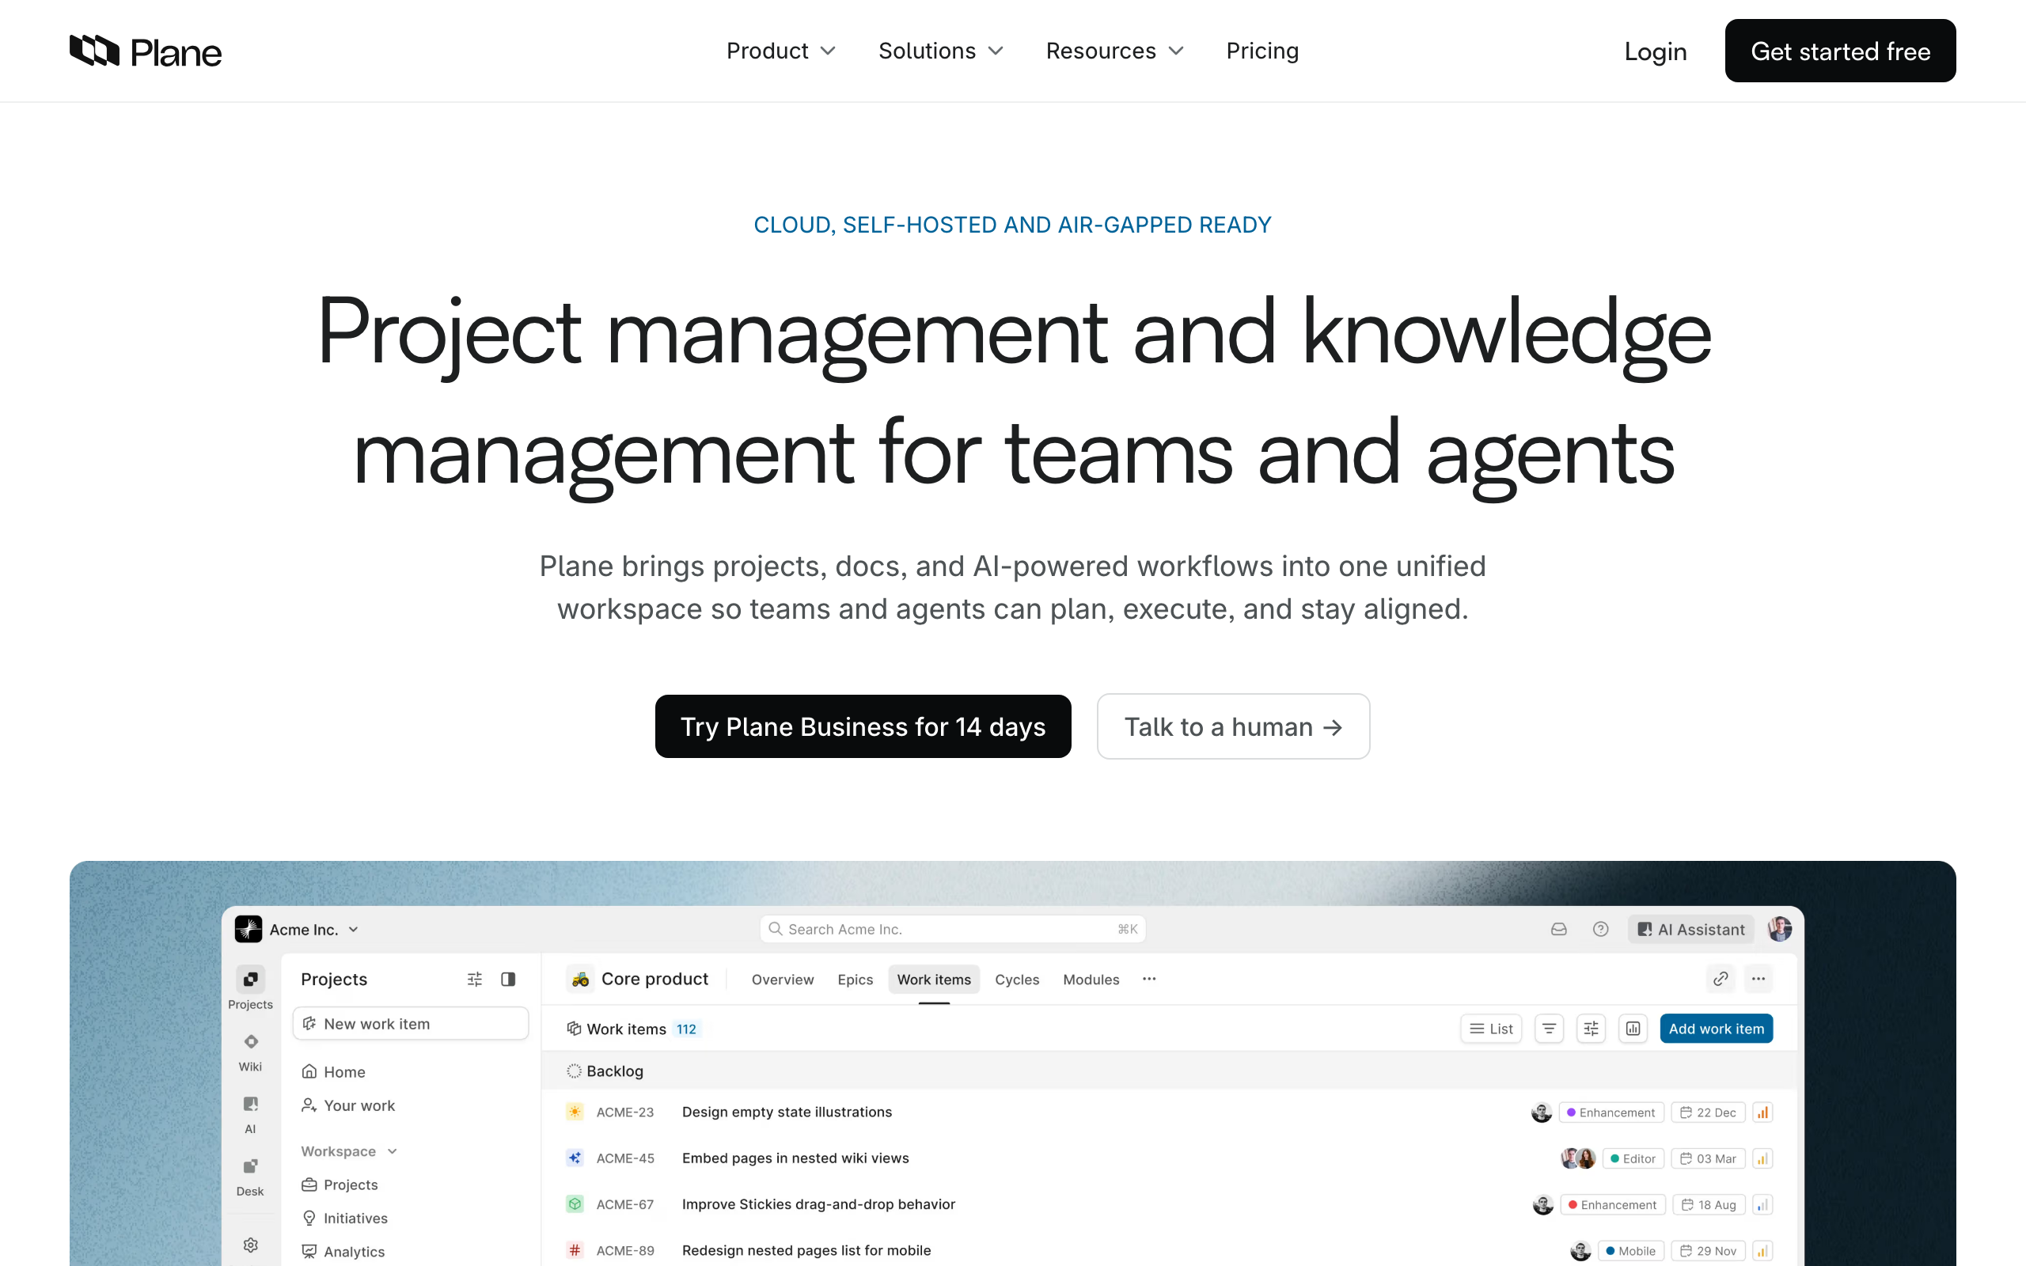Click the Talk to a human button

point(1232,726)
